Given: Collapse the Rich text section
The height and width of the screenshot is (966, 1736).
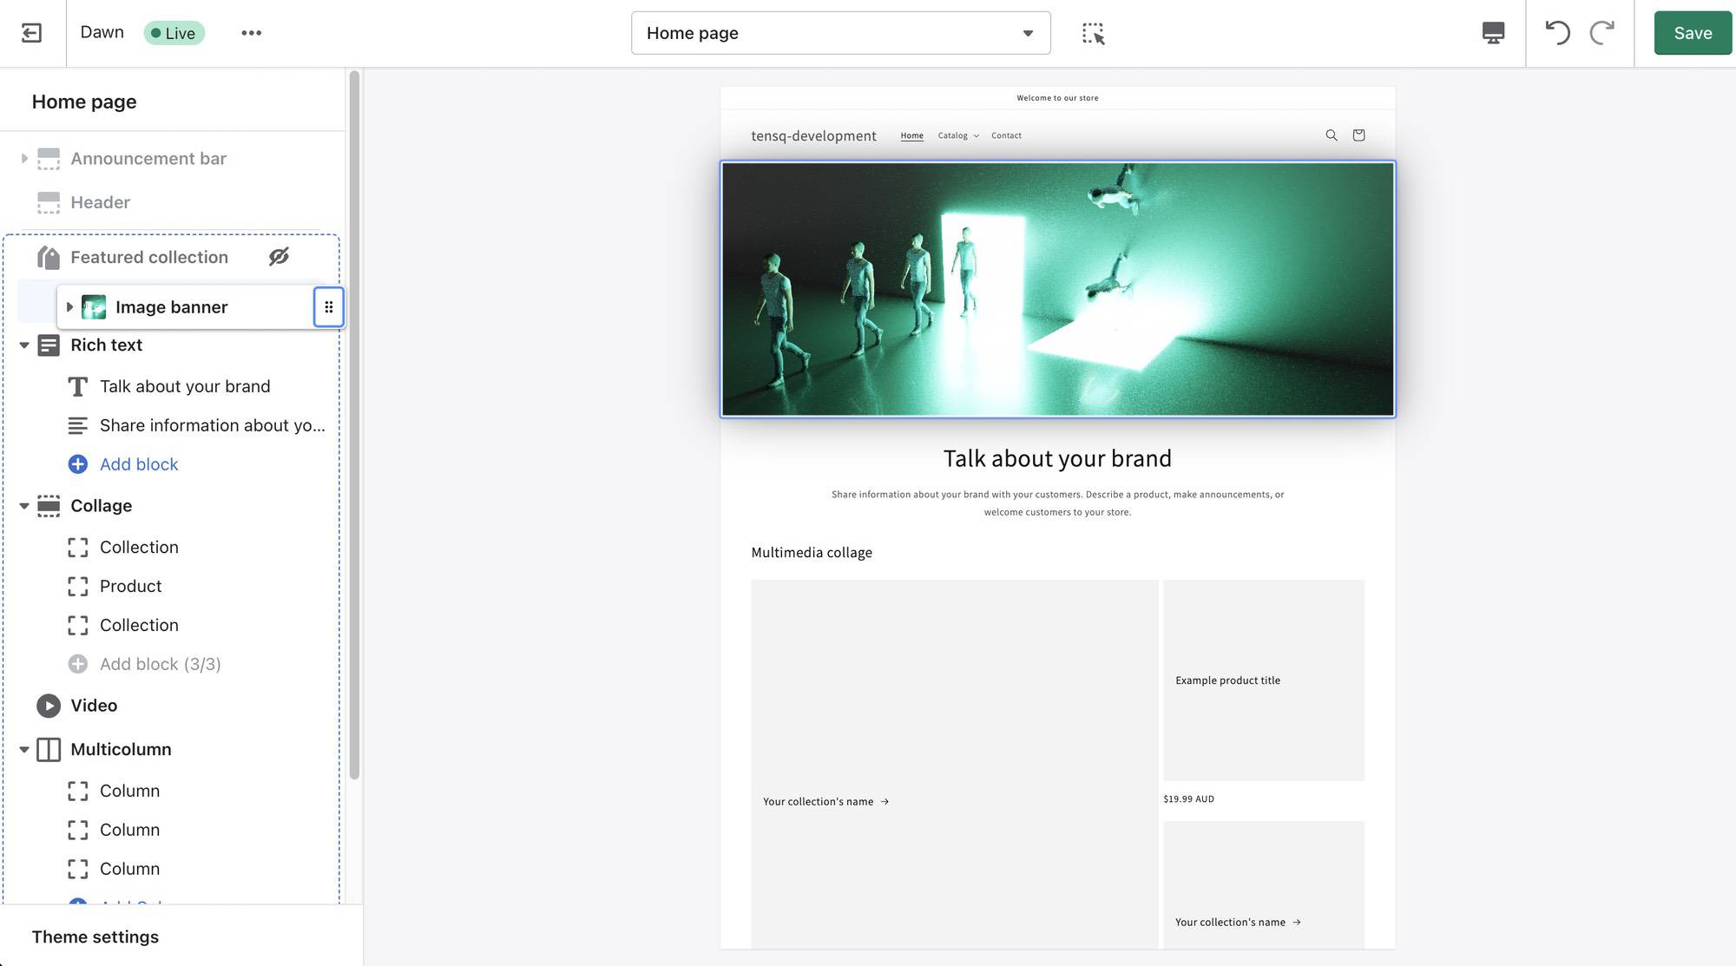Looking at the screenshot, I should pos(24,345).
